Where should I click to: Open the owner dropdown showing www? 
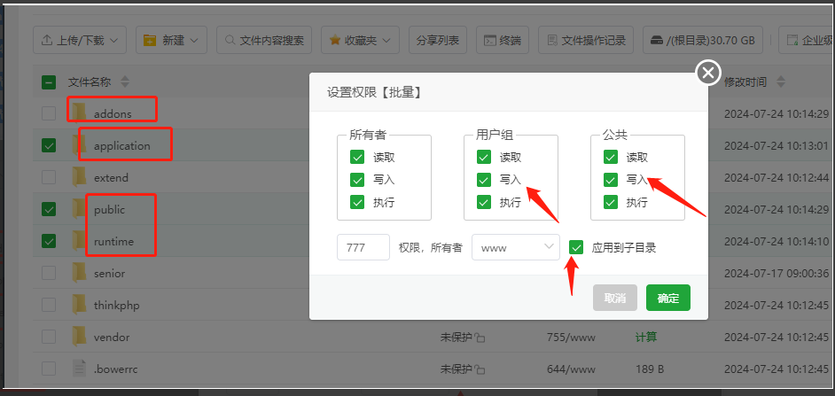click(x=516, y=247)
